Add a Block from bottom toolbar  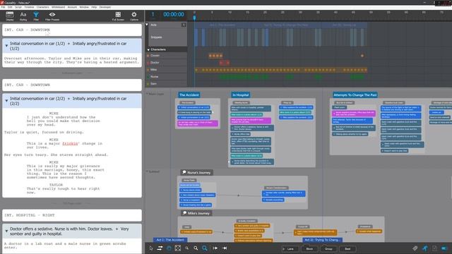pyautogui.click(x=309, y=248)
